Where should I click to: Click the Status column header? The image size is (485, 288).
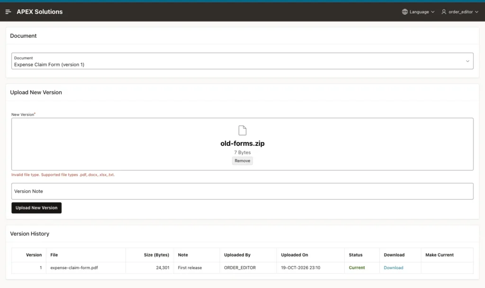tap(356, 255)
